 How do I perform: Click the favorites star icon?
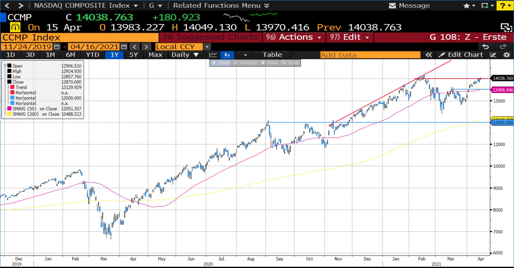pyautogui.click(x=466, y=6)
